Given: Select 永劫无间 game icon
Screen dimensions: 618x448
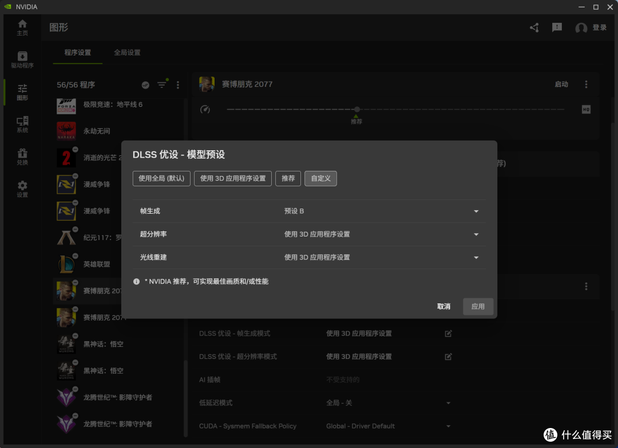Looking at the screenshot, I should [66, 131].
